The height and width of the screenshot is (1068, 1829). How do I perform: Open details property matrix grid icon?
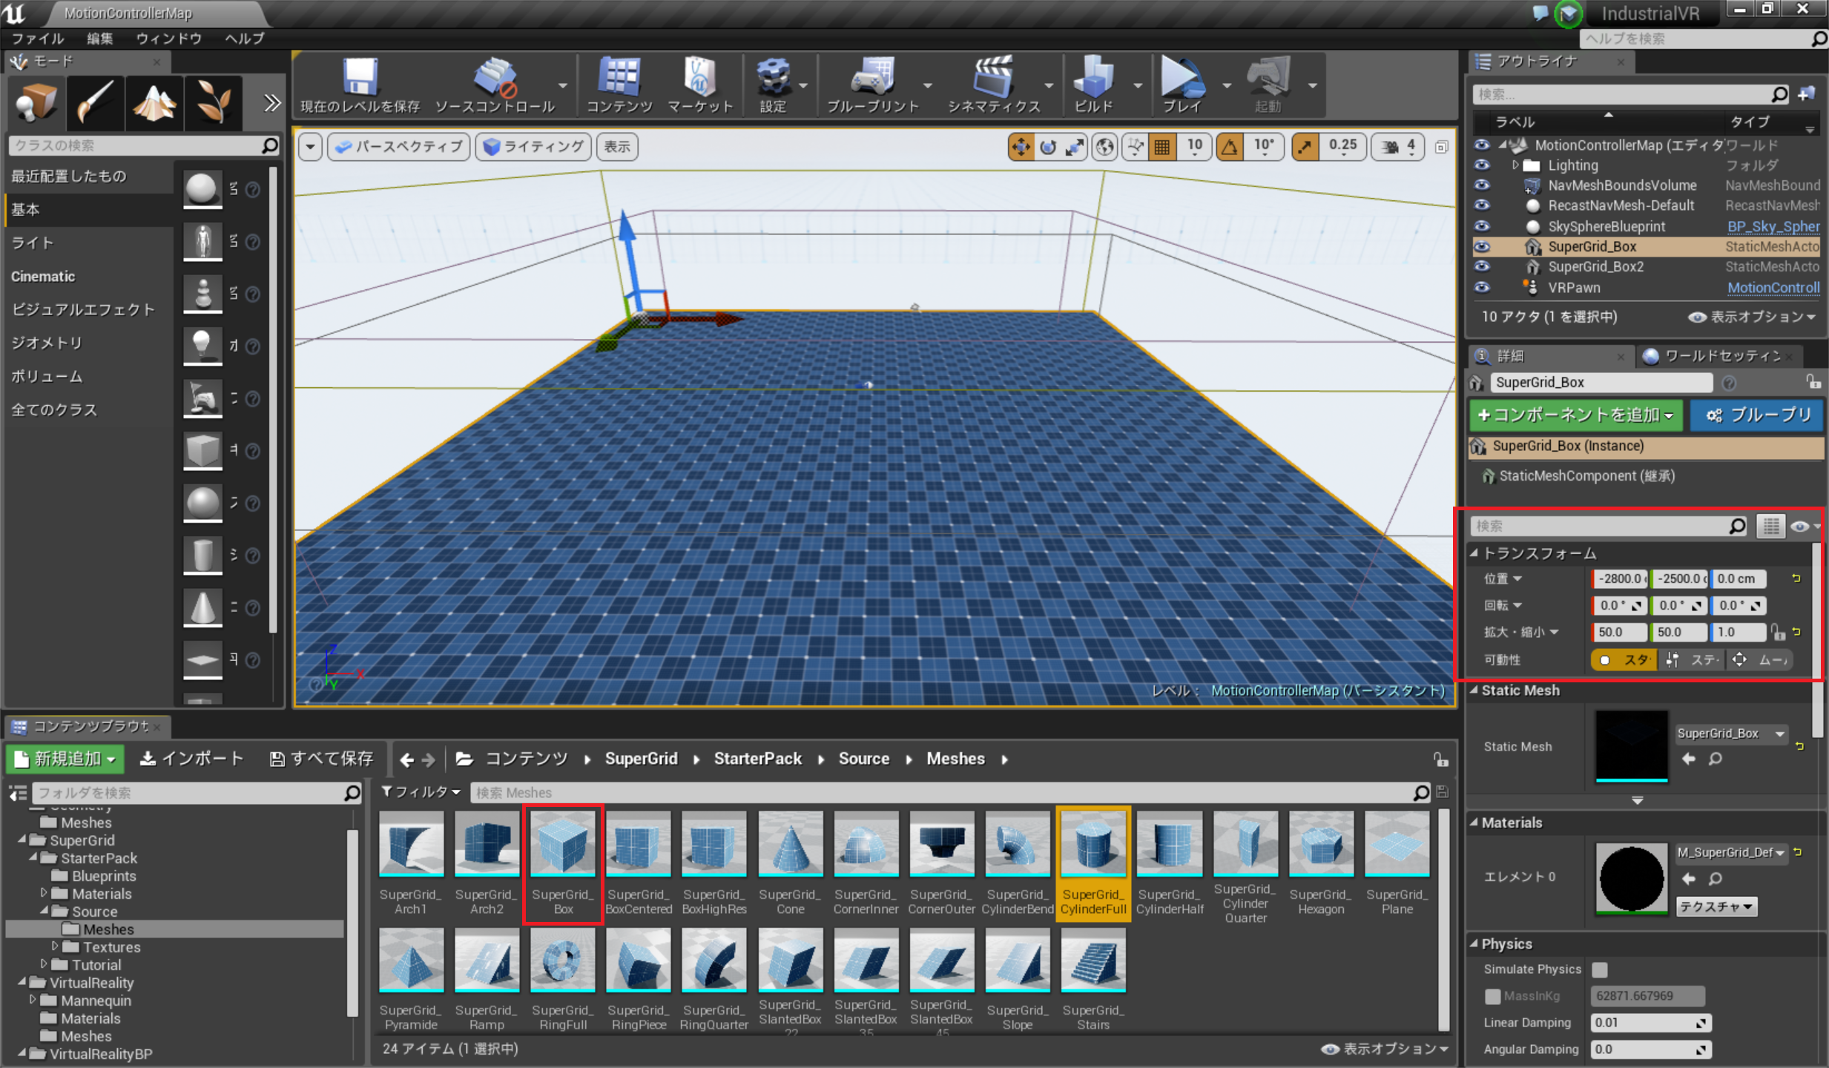(x=1771, y=526)
